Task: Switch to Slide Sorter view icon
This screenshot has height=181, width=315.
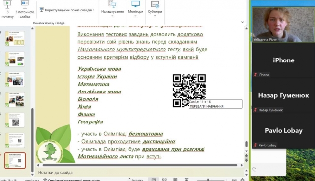Action: pos(164,180)
